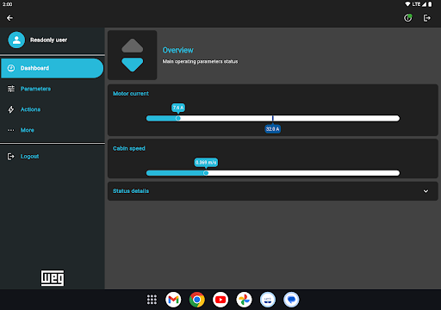This screenshot has height=310, width=441.
Task: Tap the Dashboard gauge icon
Action: [x=11, y=68]
